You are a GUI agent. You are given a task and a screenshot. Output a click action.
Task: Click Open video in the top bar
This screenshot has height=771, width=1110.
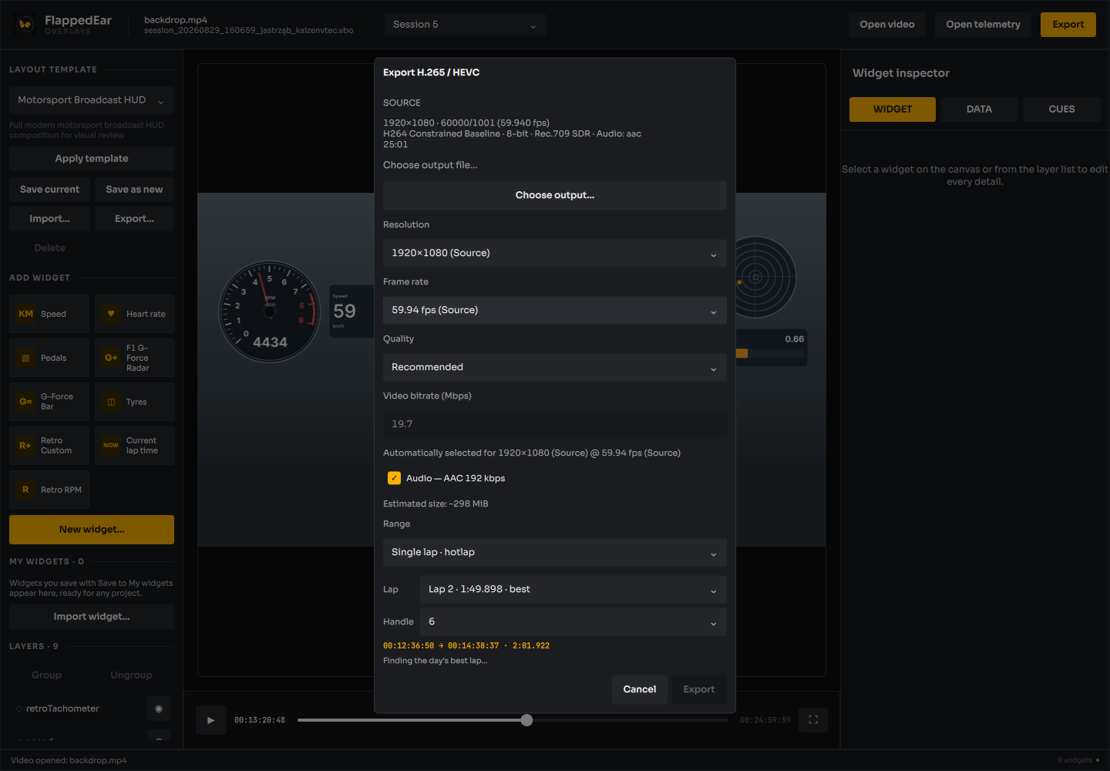tap(887, 25)
